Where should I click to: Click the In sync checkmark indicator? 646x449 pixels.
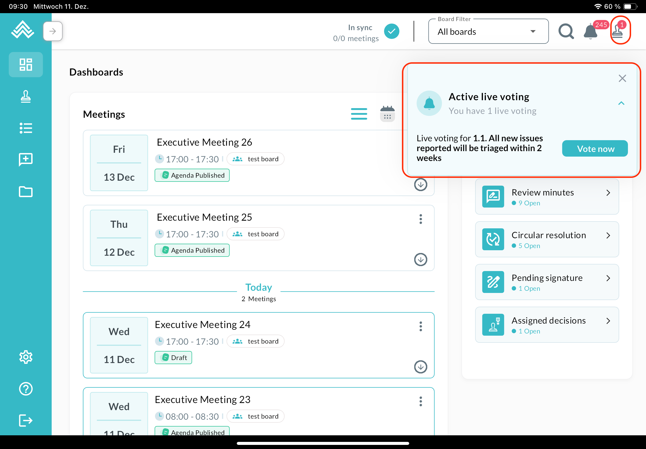point(391,31)
